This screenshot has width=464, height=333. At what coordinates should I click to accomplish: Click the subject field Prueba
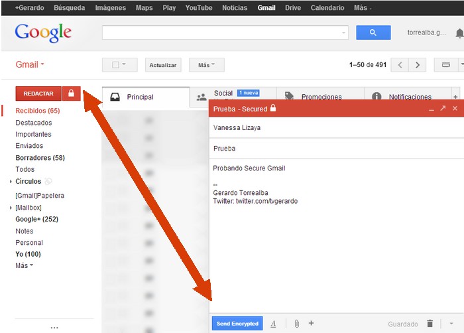coord(337,149)
